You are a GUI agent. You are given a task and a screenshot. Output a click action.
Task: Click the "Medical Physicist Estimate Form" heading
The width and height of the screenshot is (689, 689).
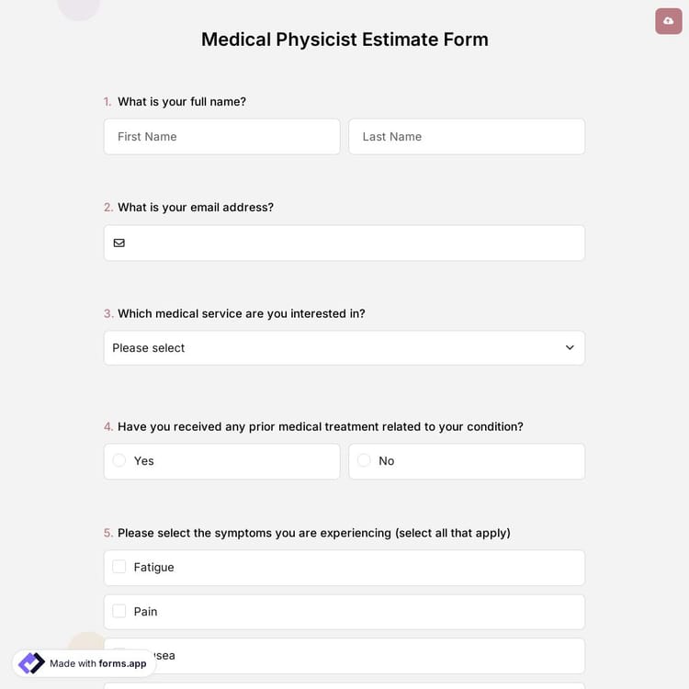(344, 40)
